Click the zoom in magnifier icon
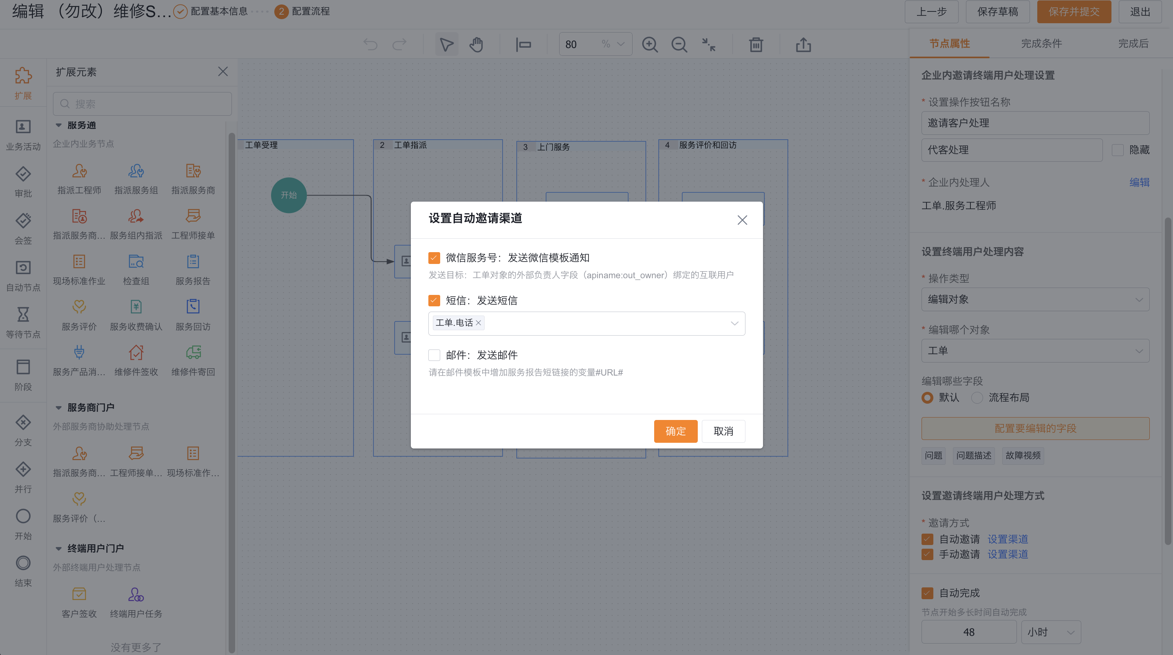The width and height of the screenshot is (1173, 655). tap(650, 45)
